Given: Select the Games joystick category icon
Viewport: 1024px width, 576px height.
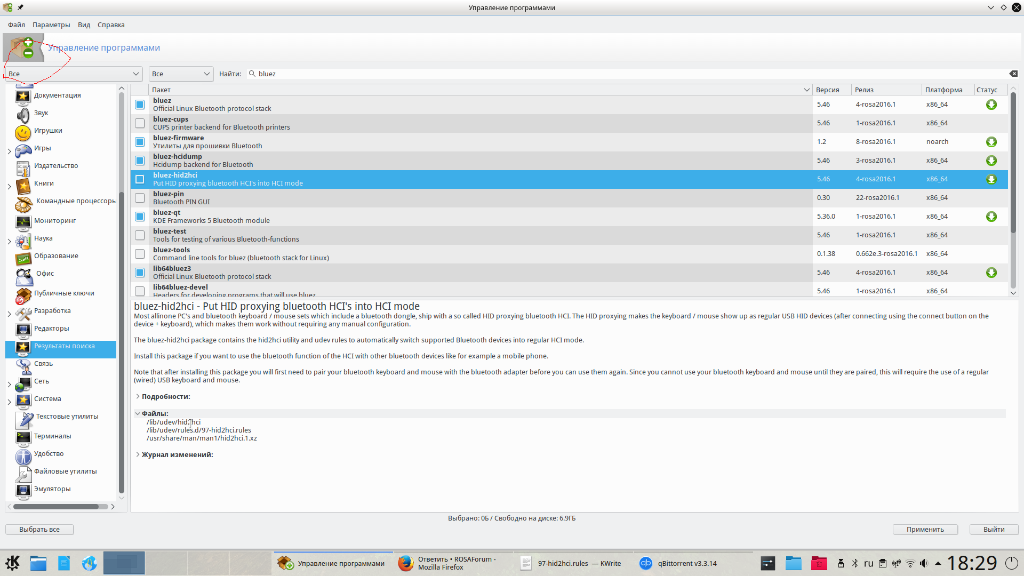Looking at the screenshot, I should (x=23, y=150).
